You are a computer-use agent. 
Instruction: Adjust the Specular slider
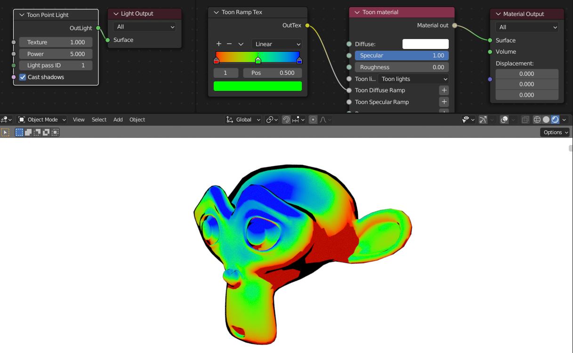[402, 56]
